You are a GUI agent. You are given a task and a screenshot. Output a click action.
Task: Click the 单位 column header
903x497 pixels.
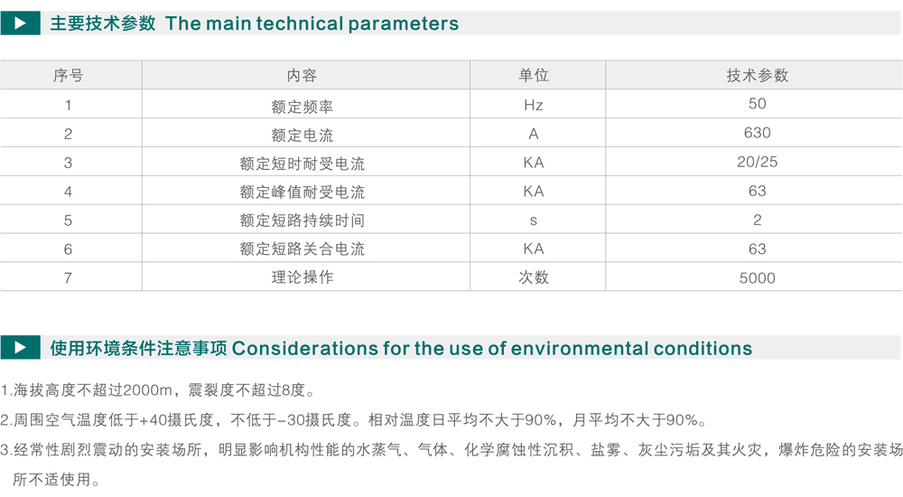pos(534,76)
